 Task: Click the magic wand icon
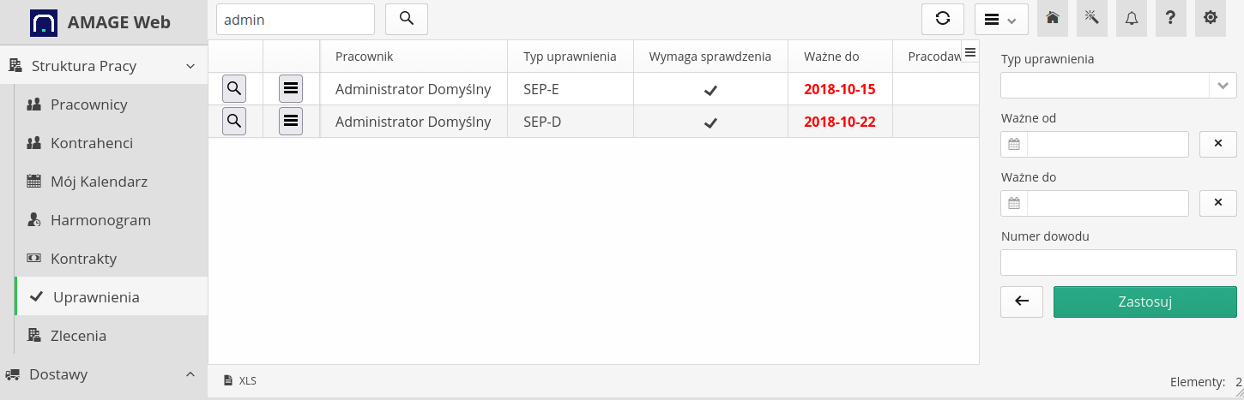pos(1092,18)
